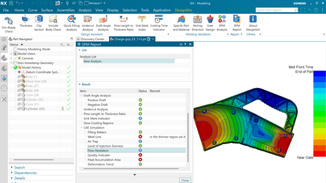Toggle full screen mode icon
This screenshot has width=326, height=183.
coord(303,10)
